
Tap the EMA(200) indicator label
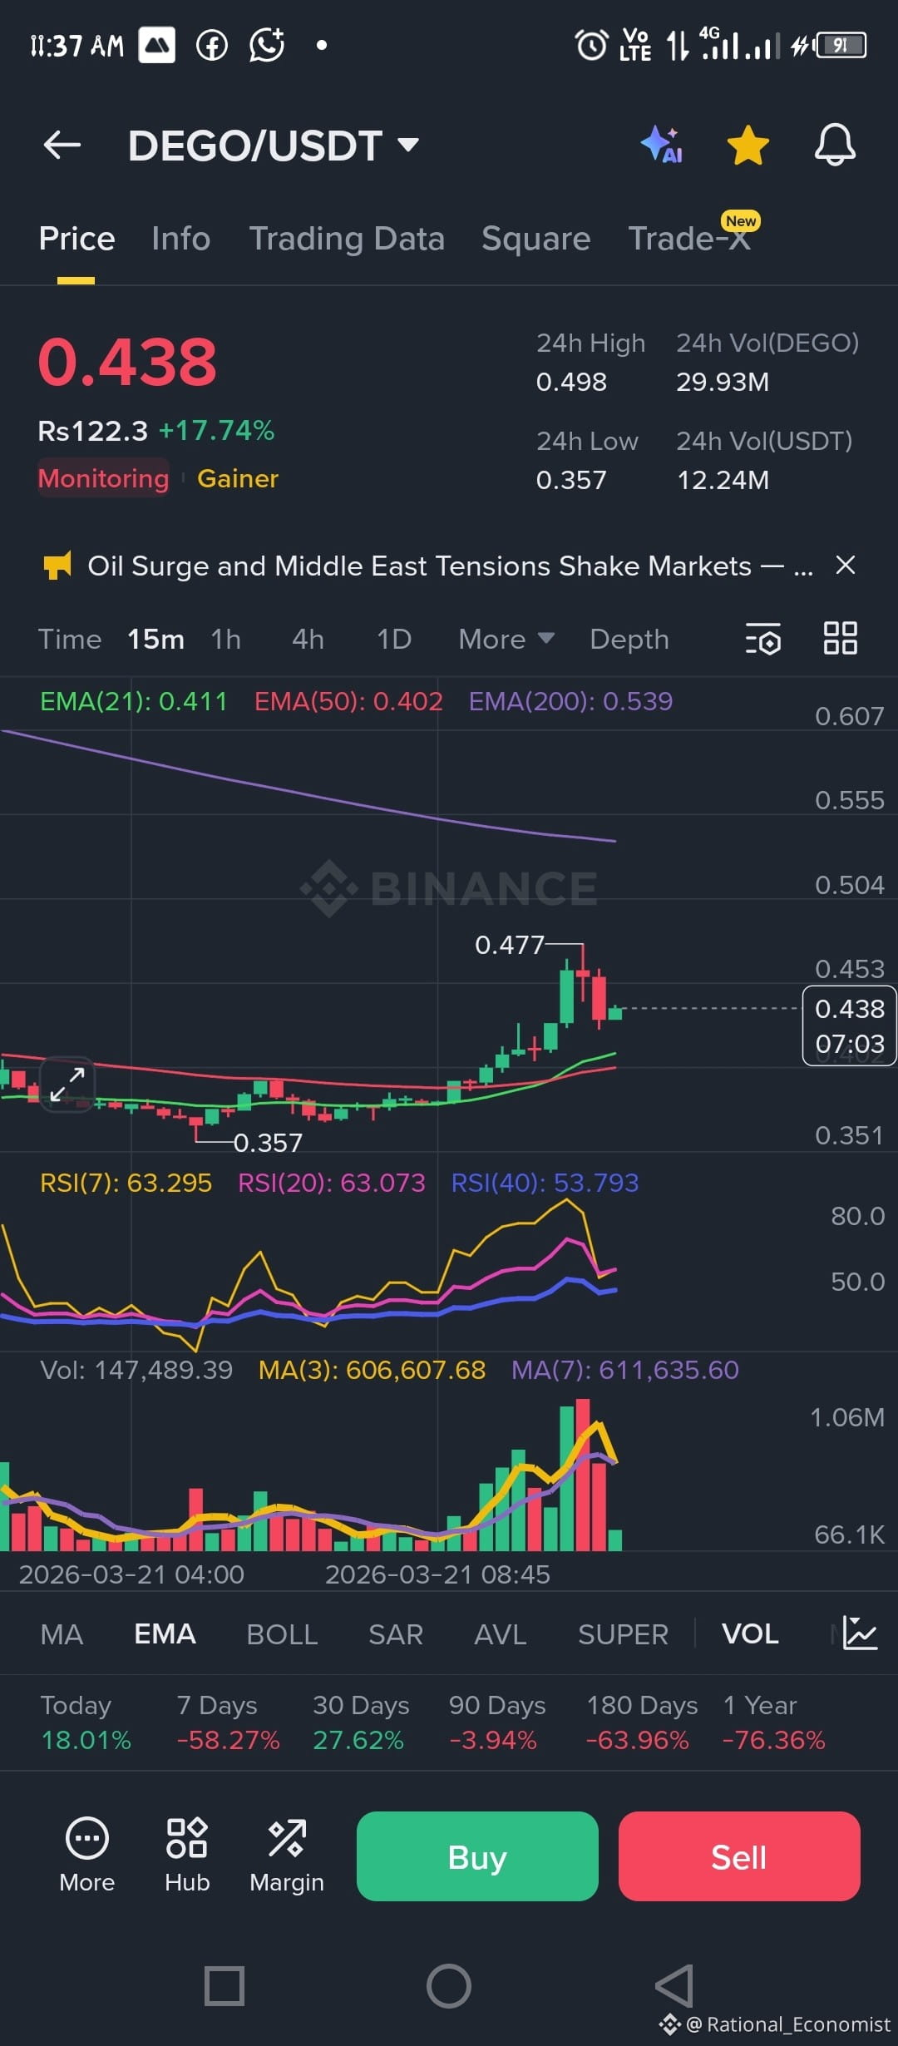(x=570, y=701)
